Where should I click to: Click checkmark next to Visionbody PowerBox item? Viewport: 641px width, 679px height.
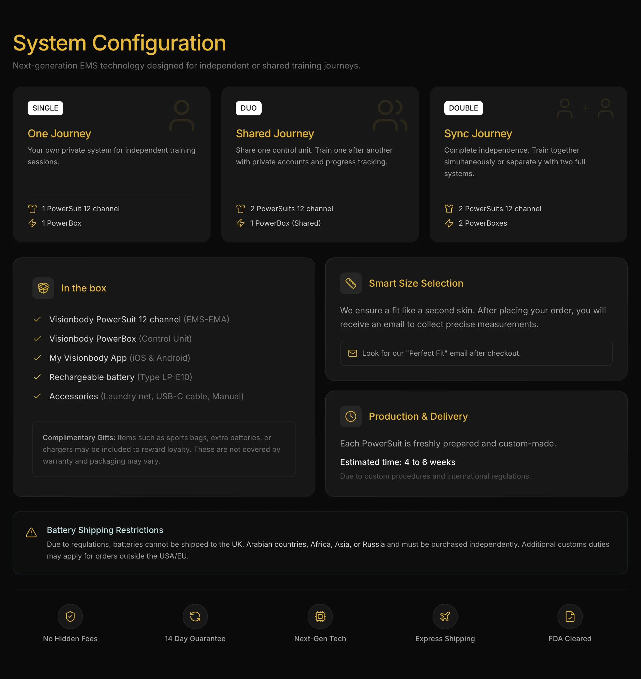pos(37,338)
